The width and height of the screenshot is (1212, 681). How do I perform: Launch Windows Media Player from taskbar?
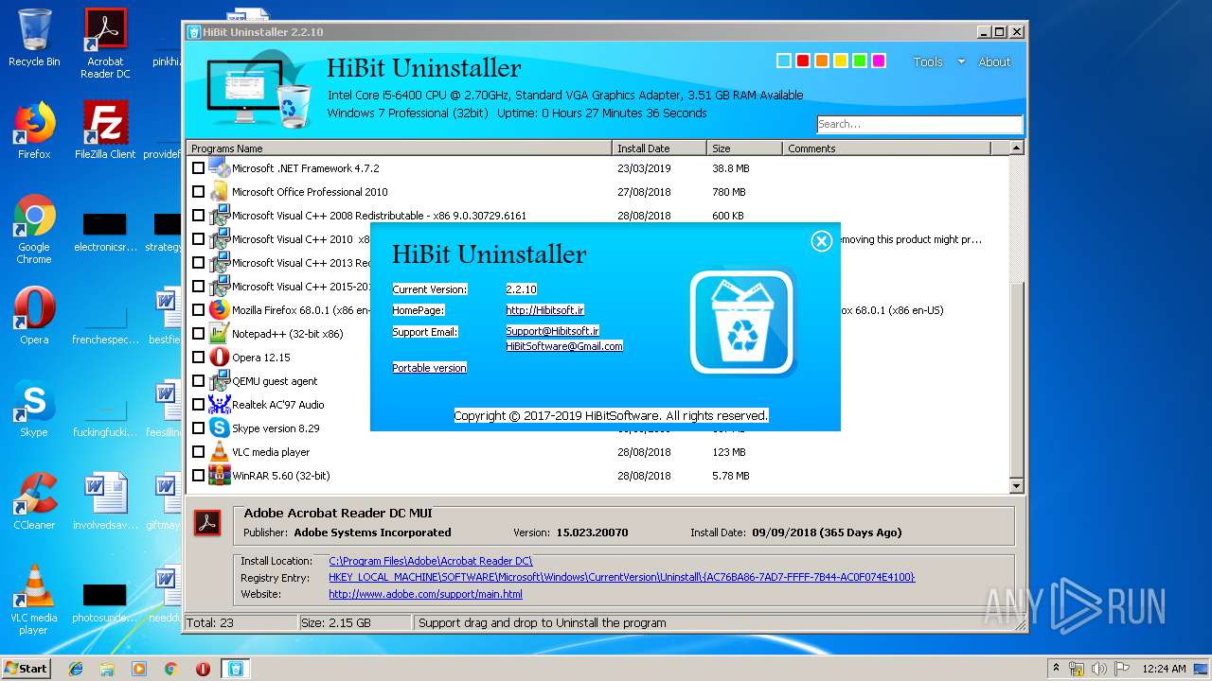pyautogui.click(x=139, y=669)
